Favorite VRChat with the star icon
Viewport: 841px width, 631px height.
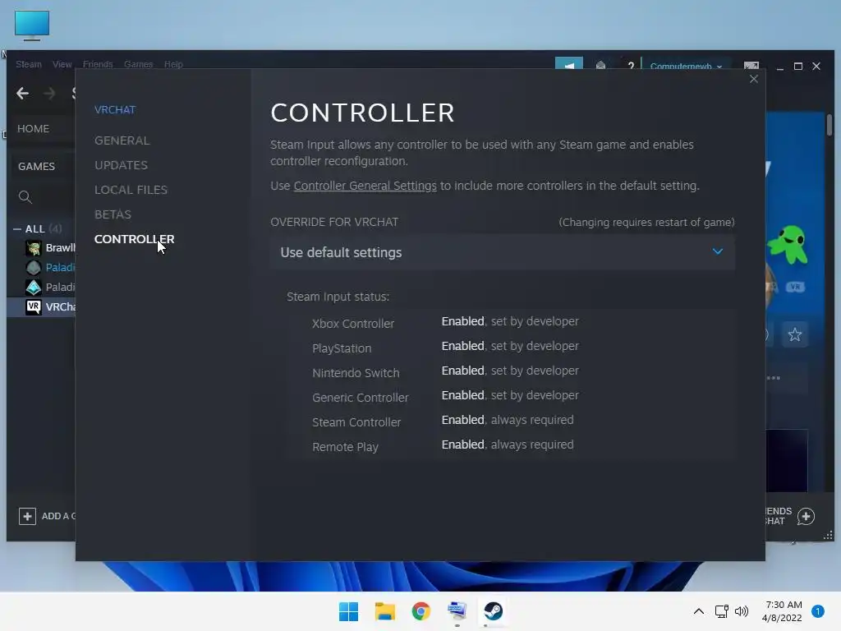click(x=794, y=335)
